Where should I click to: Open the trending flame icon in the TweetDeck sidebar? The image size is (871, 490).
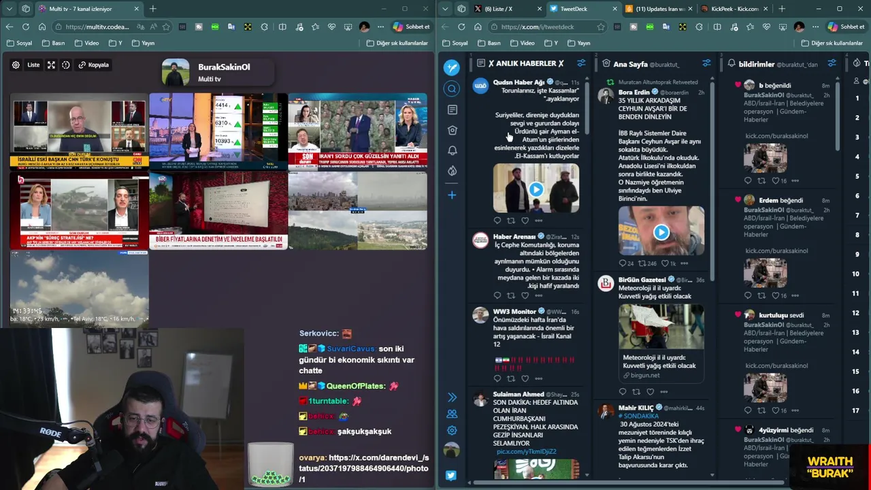(x=453, y=171)
